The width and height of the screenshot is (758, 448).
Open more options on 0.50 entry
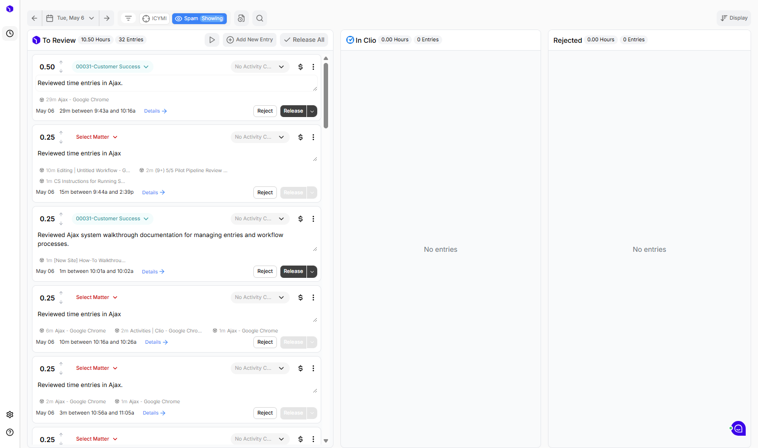tap(313, 67)
